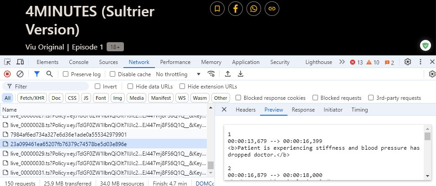
Task: Stop recording network log
Action: (x=7, y=74)
